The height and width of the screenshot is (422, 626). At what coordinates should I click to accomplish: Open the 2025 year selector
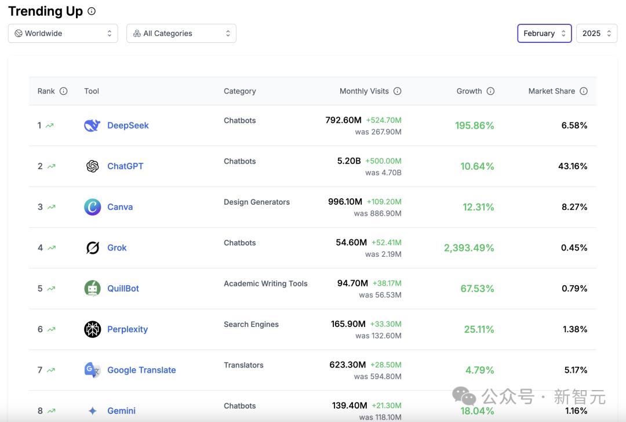click(596, 33)
